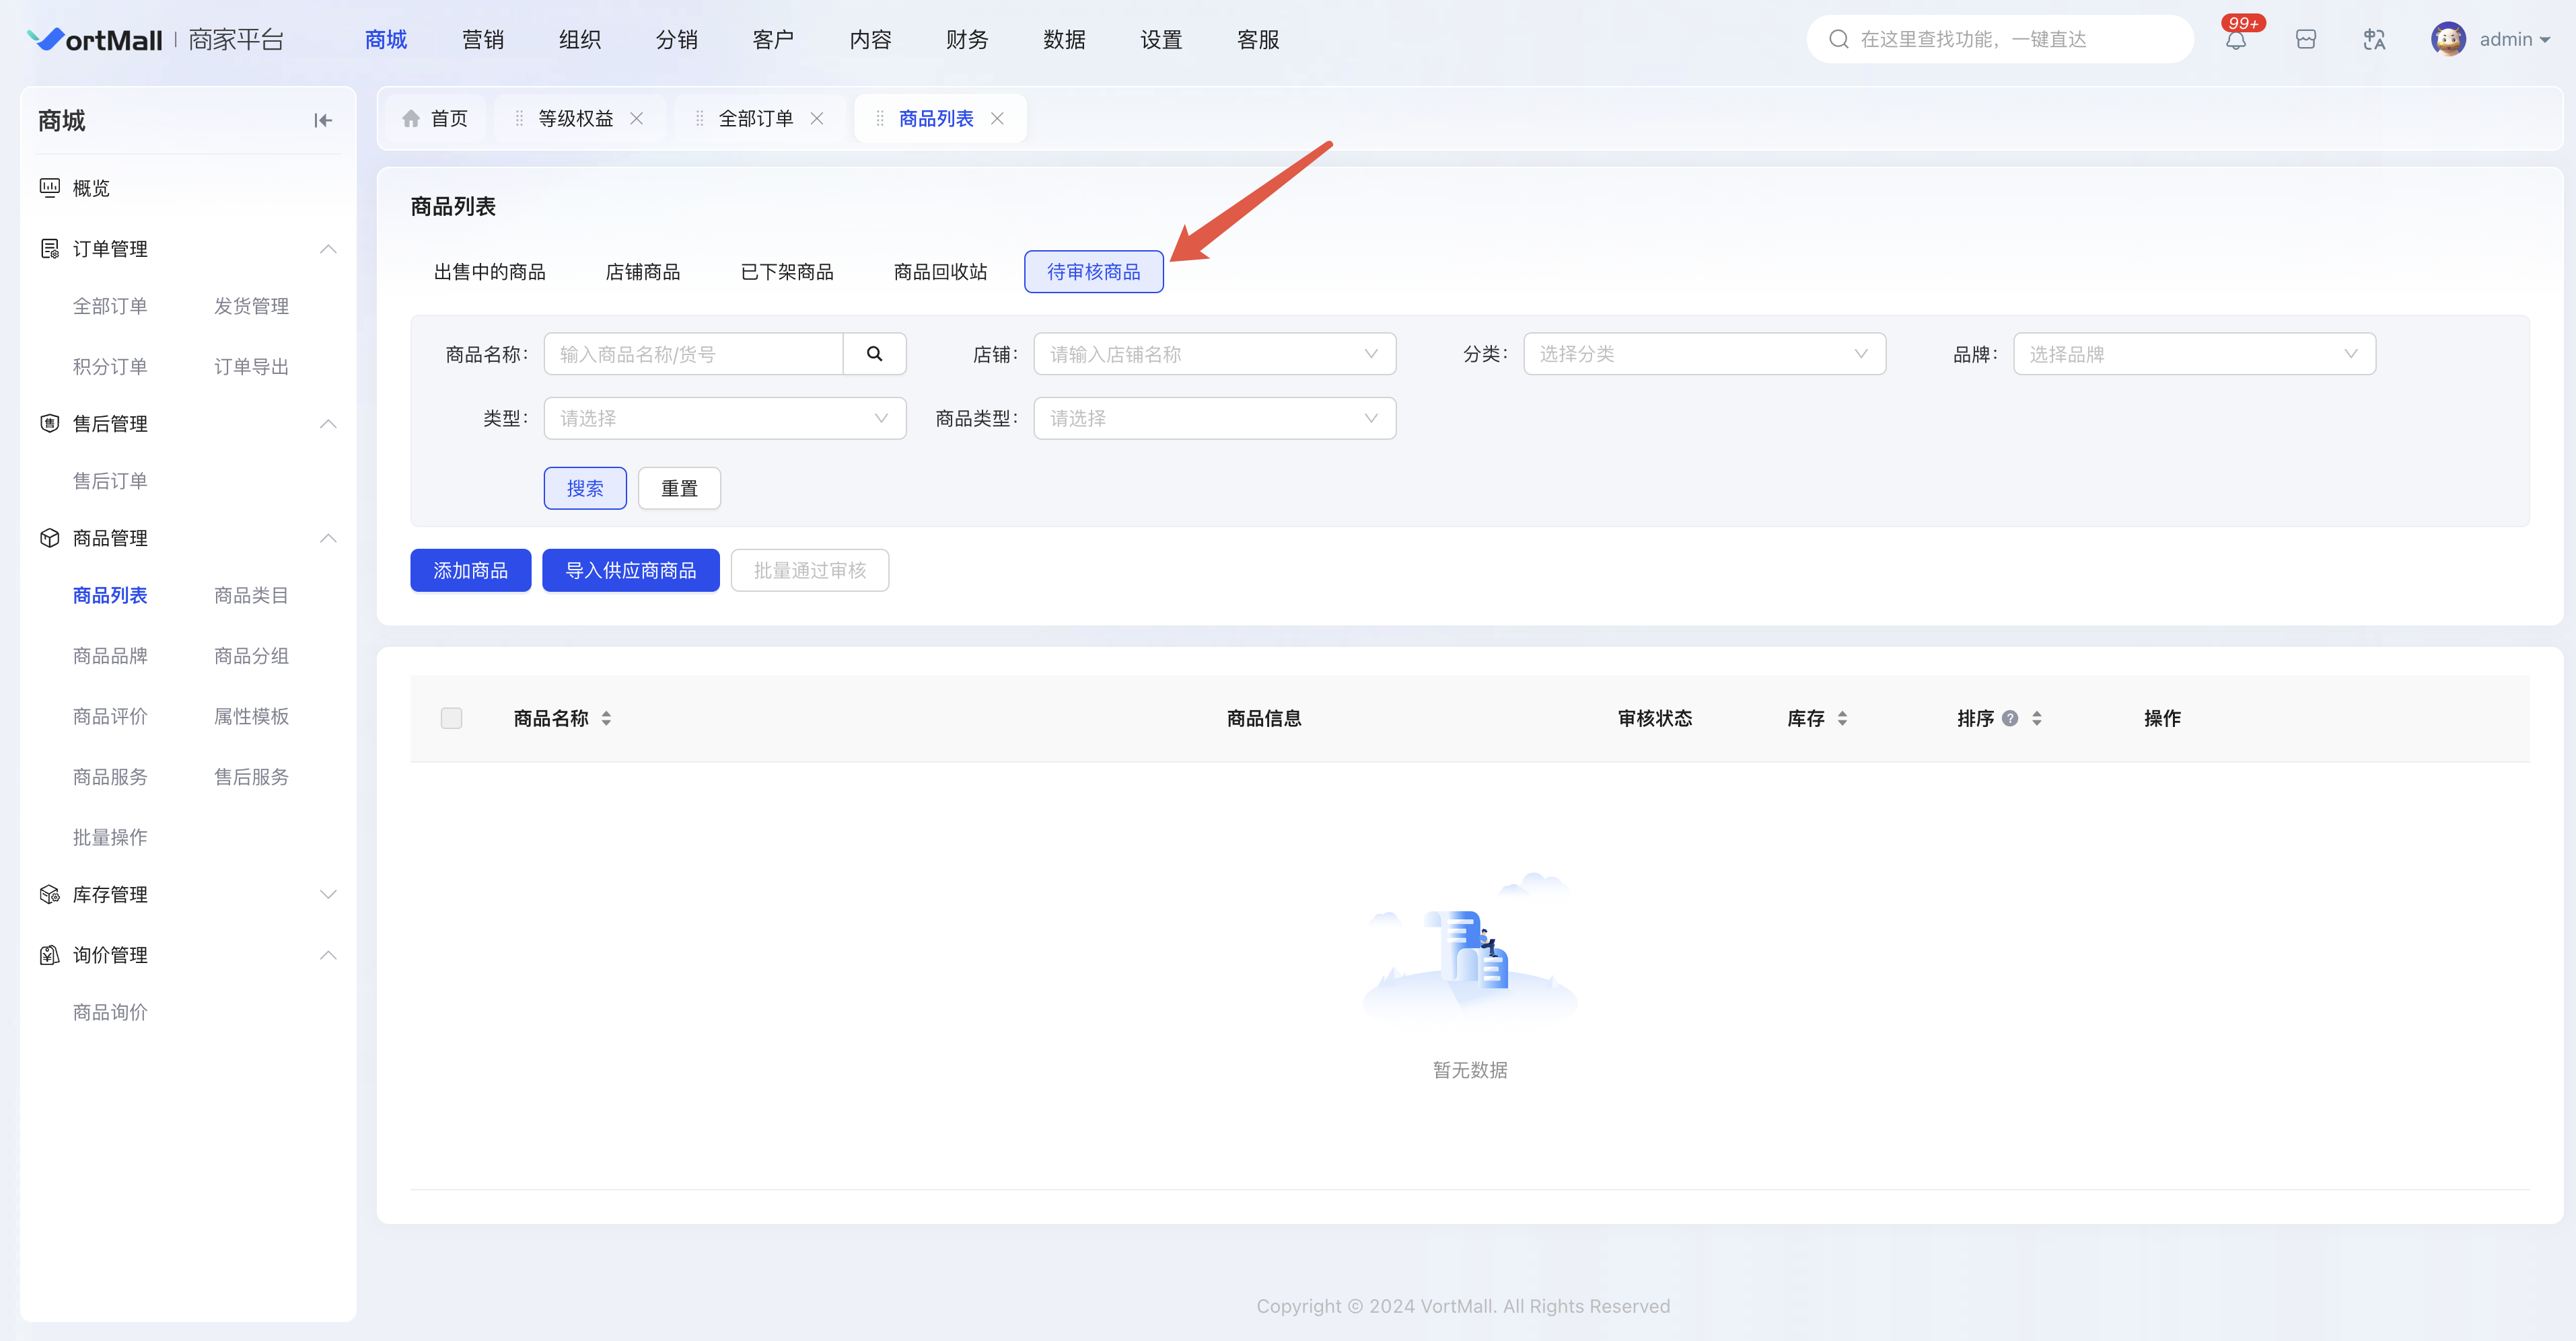Close the 等级权益 tab
The image size is (2576, 1341).
637,119
